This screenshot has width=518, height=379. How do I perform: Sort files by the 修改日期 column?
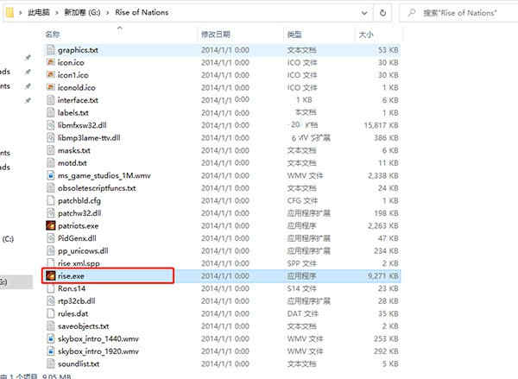[x=216, y=34]
